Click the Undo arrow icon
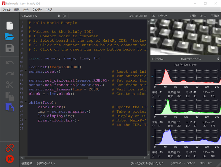221x167 pixels. coord(9,63)
